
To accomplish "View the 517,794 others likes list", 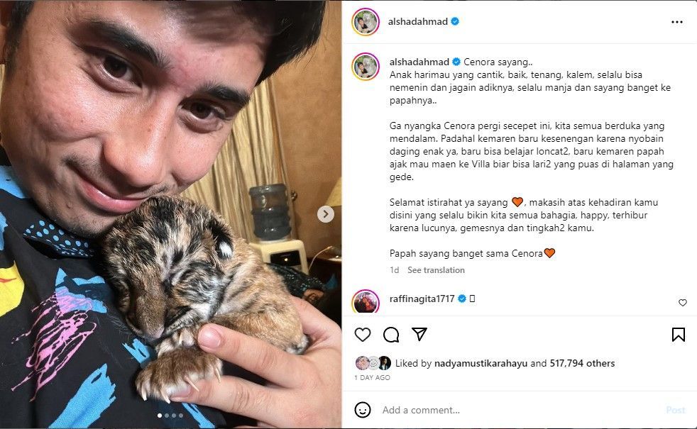I will click(x=582, y=363).
